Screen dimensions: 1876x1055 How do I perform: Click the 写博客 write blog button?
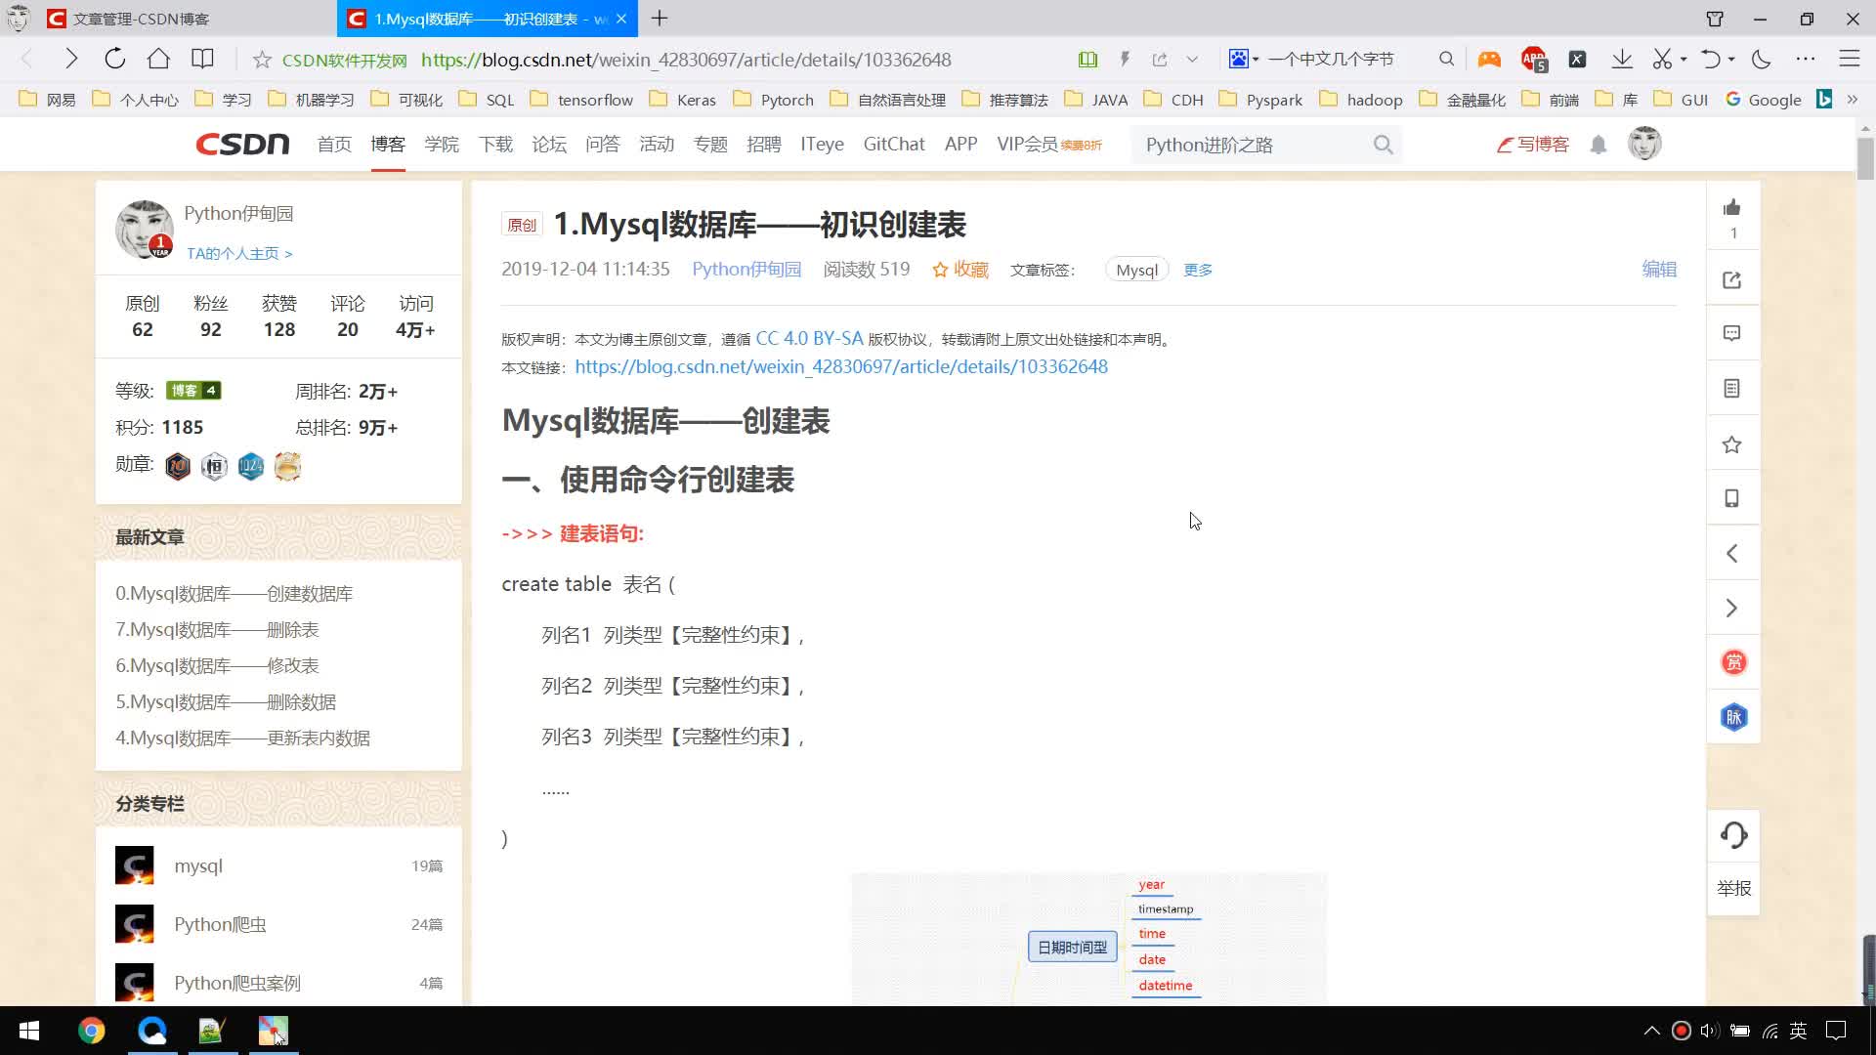[x=1533, y=146]
